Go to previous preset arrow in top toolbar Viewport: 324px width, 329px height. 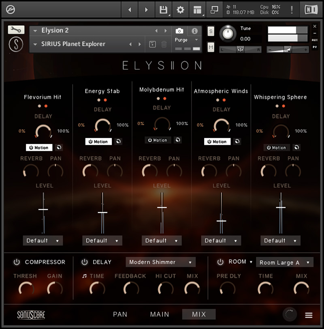(130, 10)
